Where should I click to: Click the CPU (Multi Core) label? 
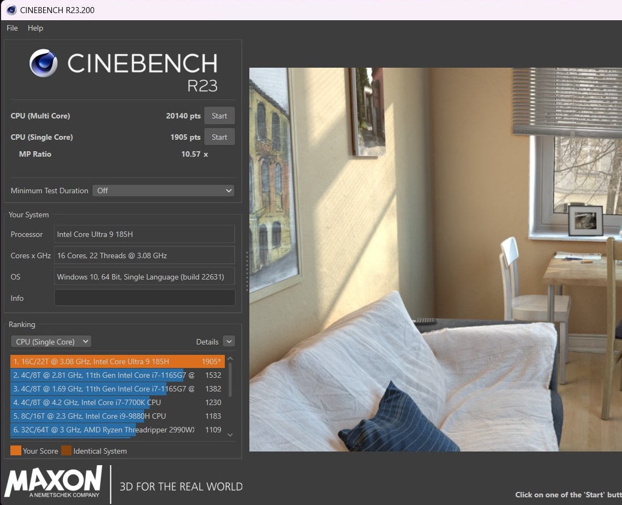(40, 116)
